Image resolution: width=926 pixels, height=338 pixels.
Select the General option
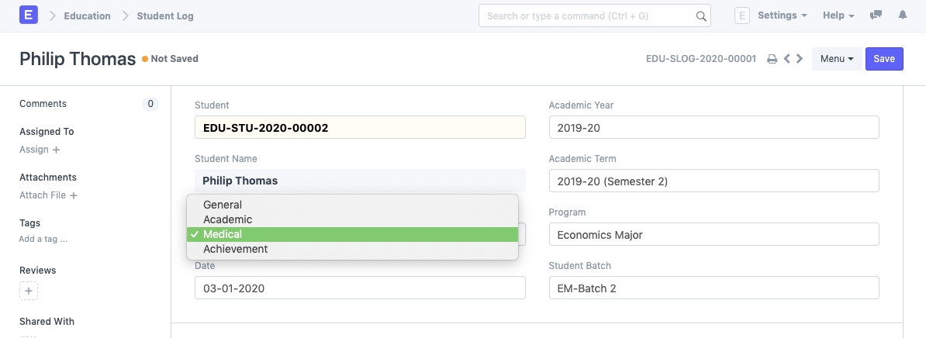click(223, 205)
